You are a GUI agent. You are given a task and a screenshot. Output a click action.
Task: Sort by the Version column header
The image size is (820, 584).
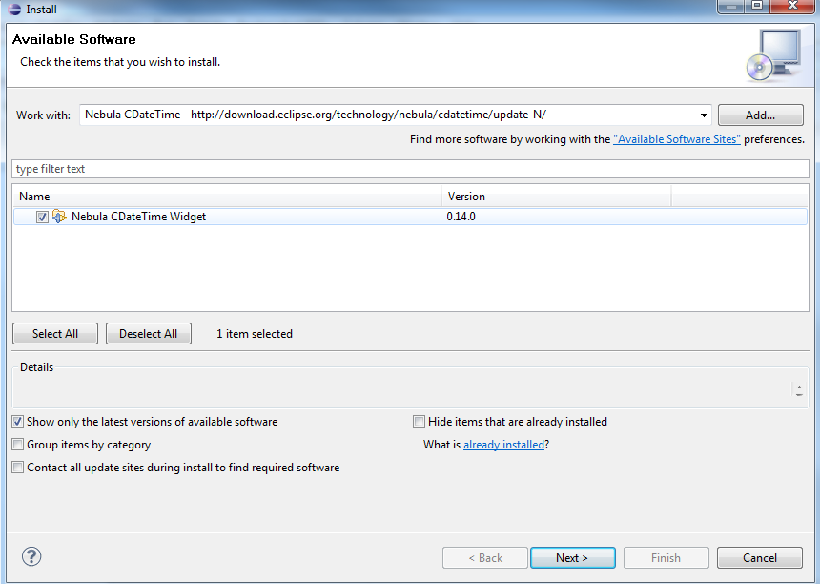click(x=557, y=197)
